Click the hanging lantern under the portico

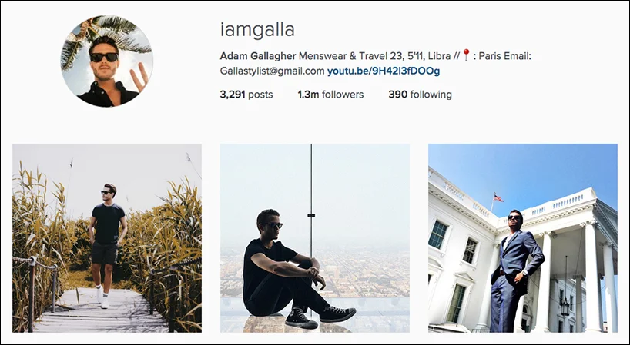[565, 305]
